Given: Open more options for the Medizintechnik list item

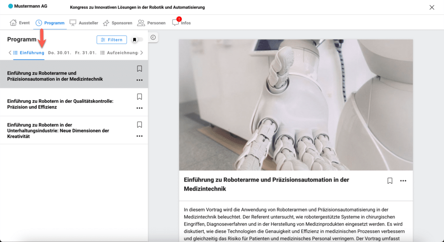Looking at the screenshot, I should tap(139, 80).
